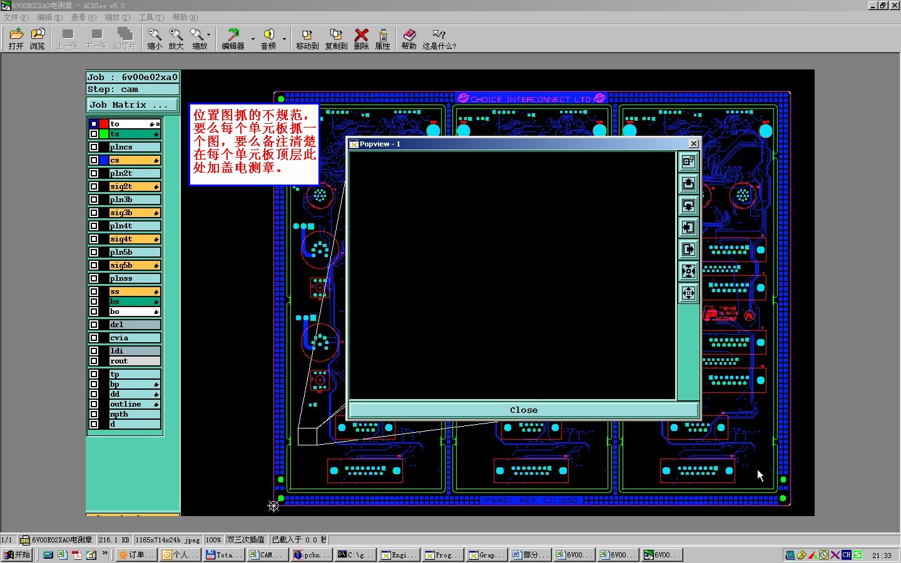Click the red color swatch on layer to
The height and width of the screenshot is (563, 901).
tap(104, 124)
